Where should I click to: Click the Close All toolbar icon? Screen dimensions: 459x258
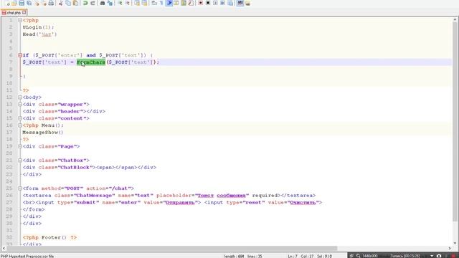click(x=44, y=3)
